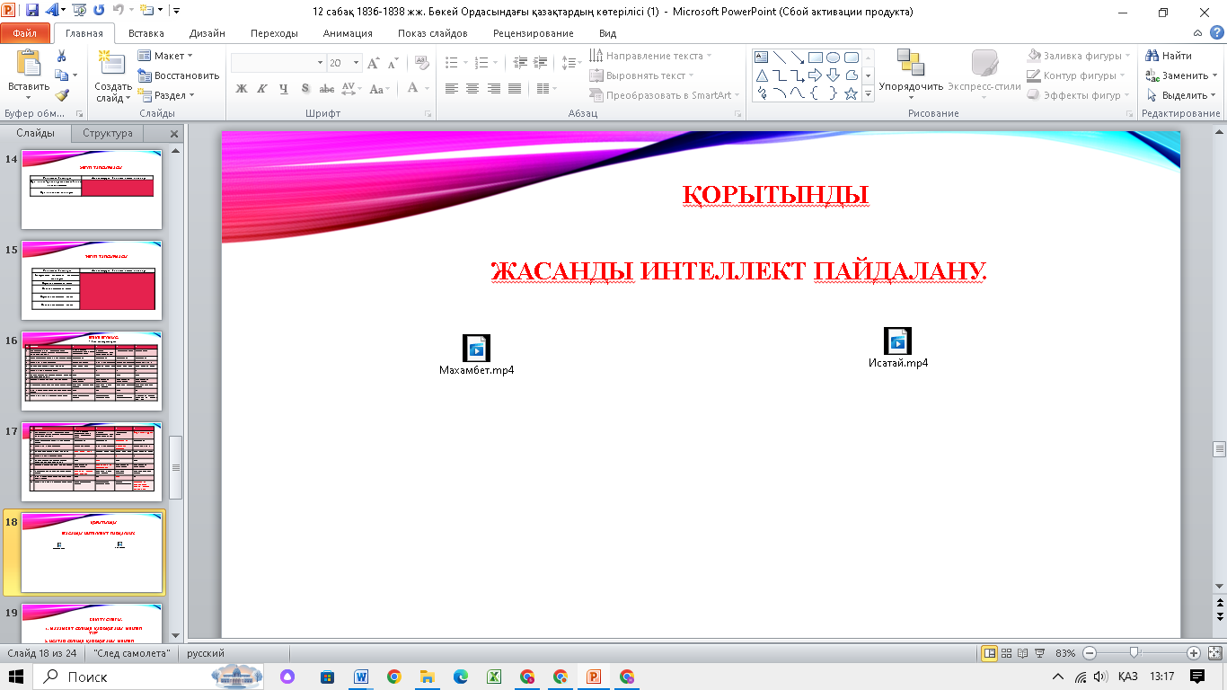The height and width of the screenshot is (690, 1227).
Task: Click the zoom slider handle
Action: (1134, 653)
